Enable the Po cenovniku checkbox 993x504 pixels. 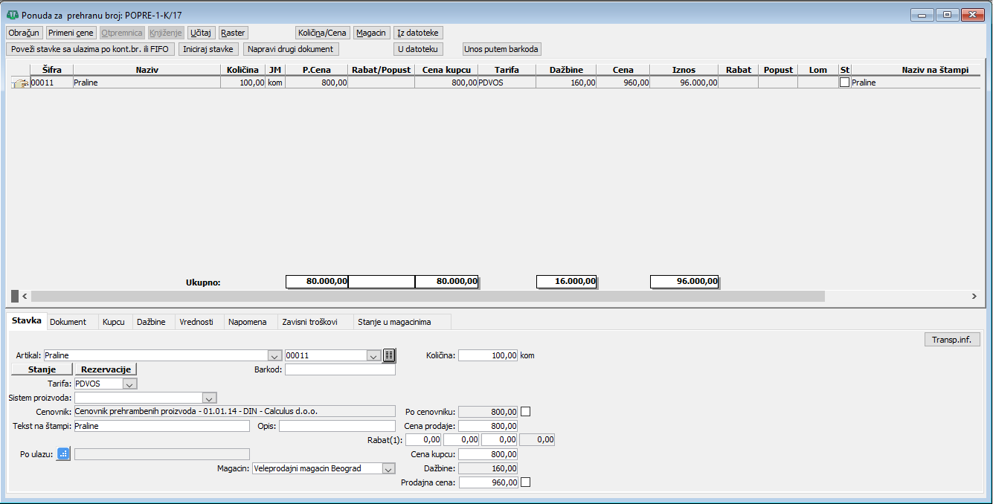526,411
